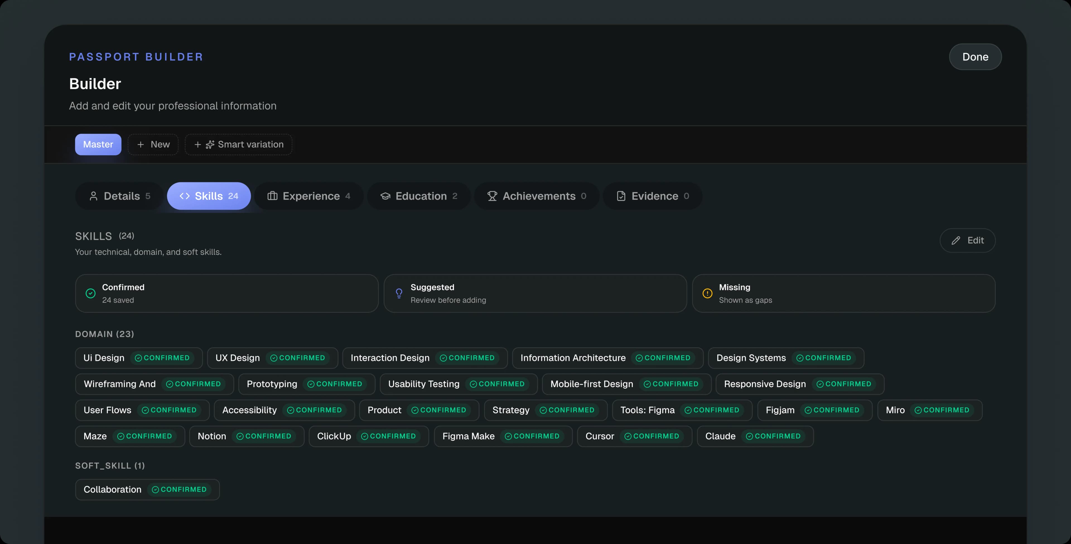Viewport: 1071px width, 544px height.
Task: Click the code brackets icon in Skills tab
Action: coord(185,196)
